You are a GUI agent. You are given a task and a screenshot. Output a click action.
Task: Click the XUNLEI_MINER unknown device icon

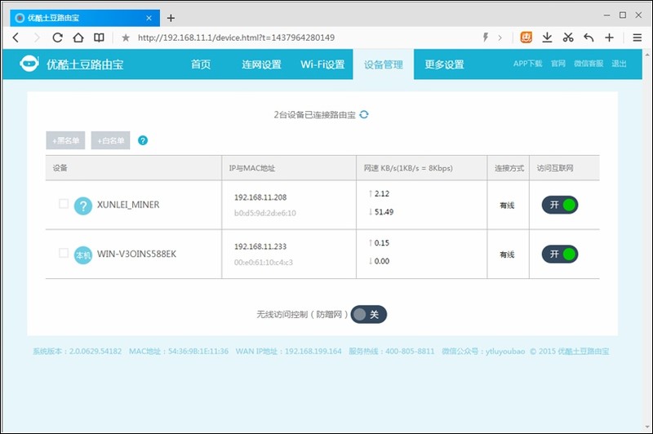[83, 206]
